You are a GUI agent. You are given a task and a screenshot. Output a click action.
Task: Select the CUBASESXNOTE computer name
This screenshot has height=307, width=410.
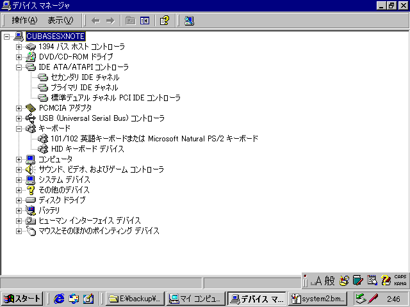click(x=56, y=36)
